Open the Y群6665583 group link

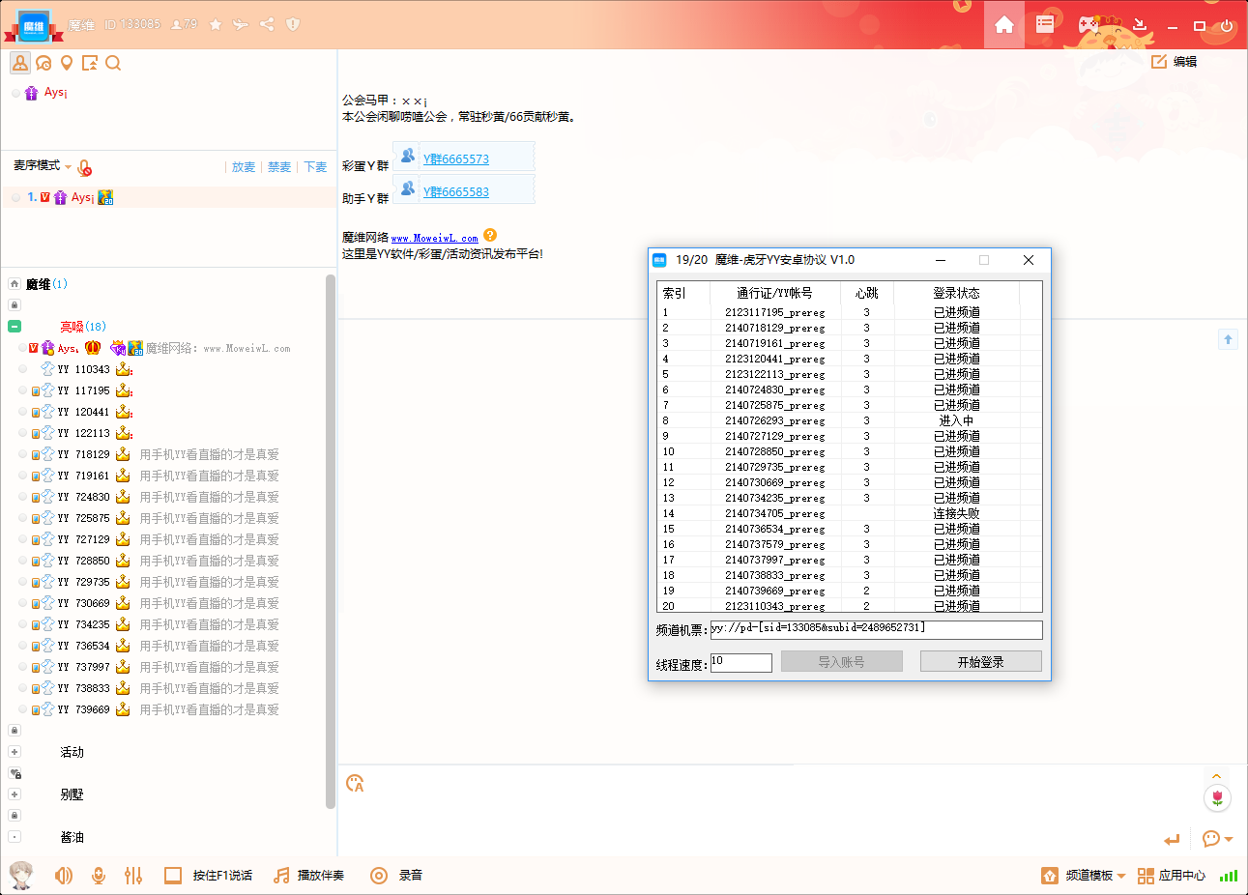click(456, 191)
